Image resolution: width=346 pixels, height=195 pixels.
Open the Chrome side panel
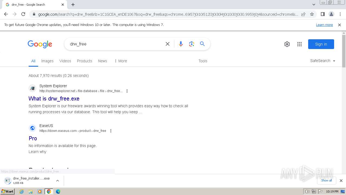click(x=322, y=14)
